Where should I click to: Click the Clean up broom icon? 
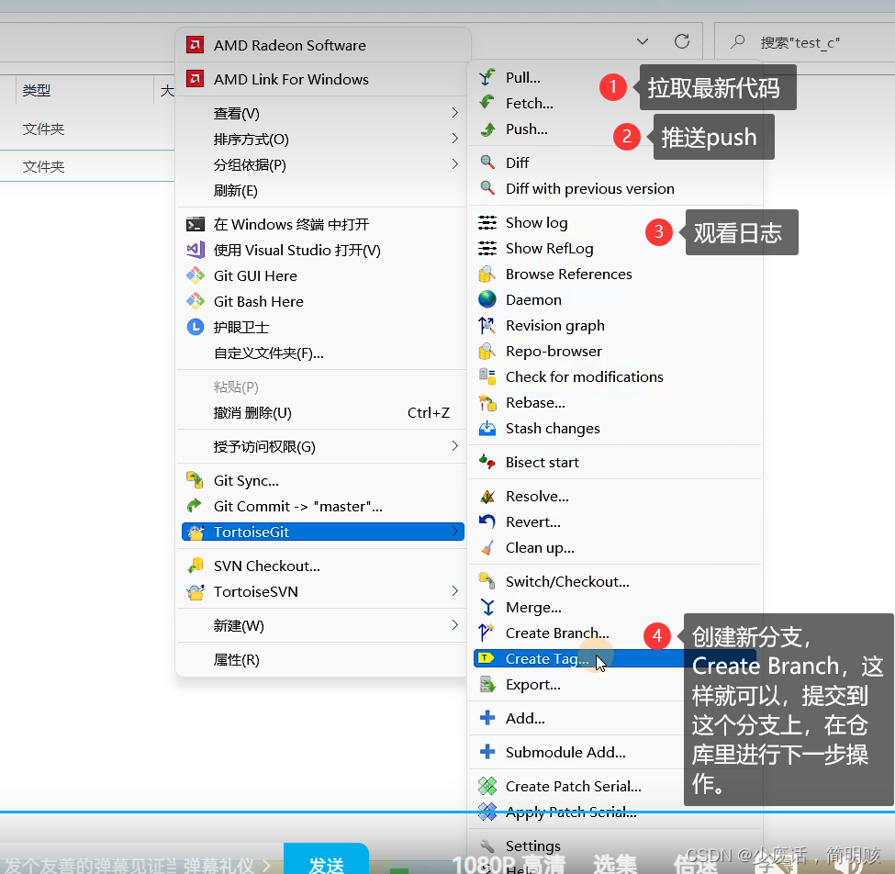[487, 547]
